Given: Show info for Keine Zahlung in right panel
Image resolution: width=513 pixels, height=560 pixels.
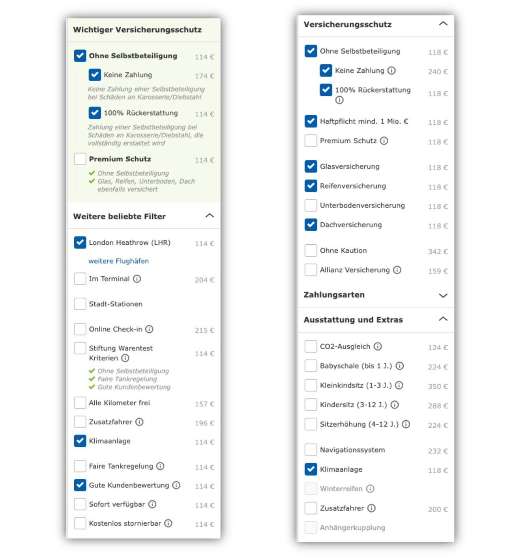Looking at the screenshot, I should [x=391, y=71].
